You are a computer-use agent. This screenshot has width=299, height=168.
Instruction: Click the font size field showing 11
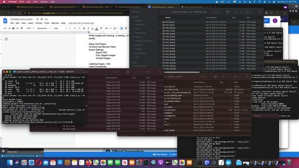(75, 28)
